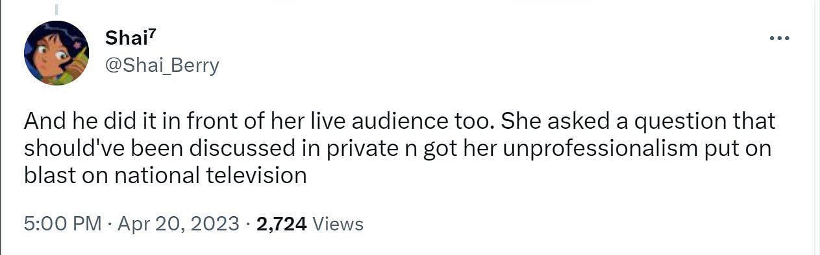Click the yellow walkie-talkie in avatar image
The image size is (820, 255).
click(x=77, y=64)
